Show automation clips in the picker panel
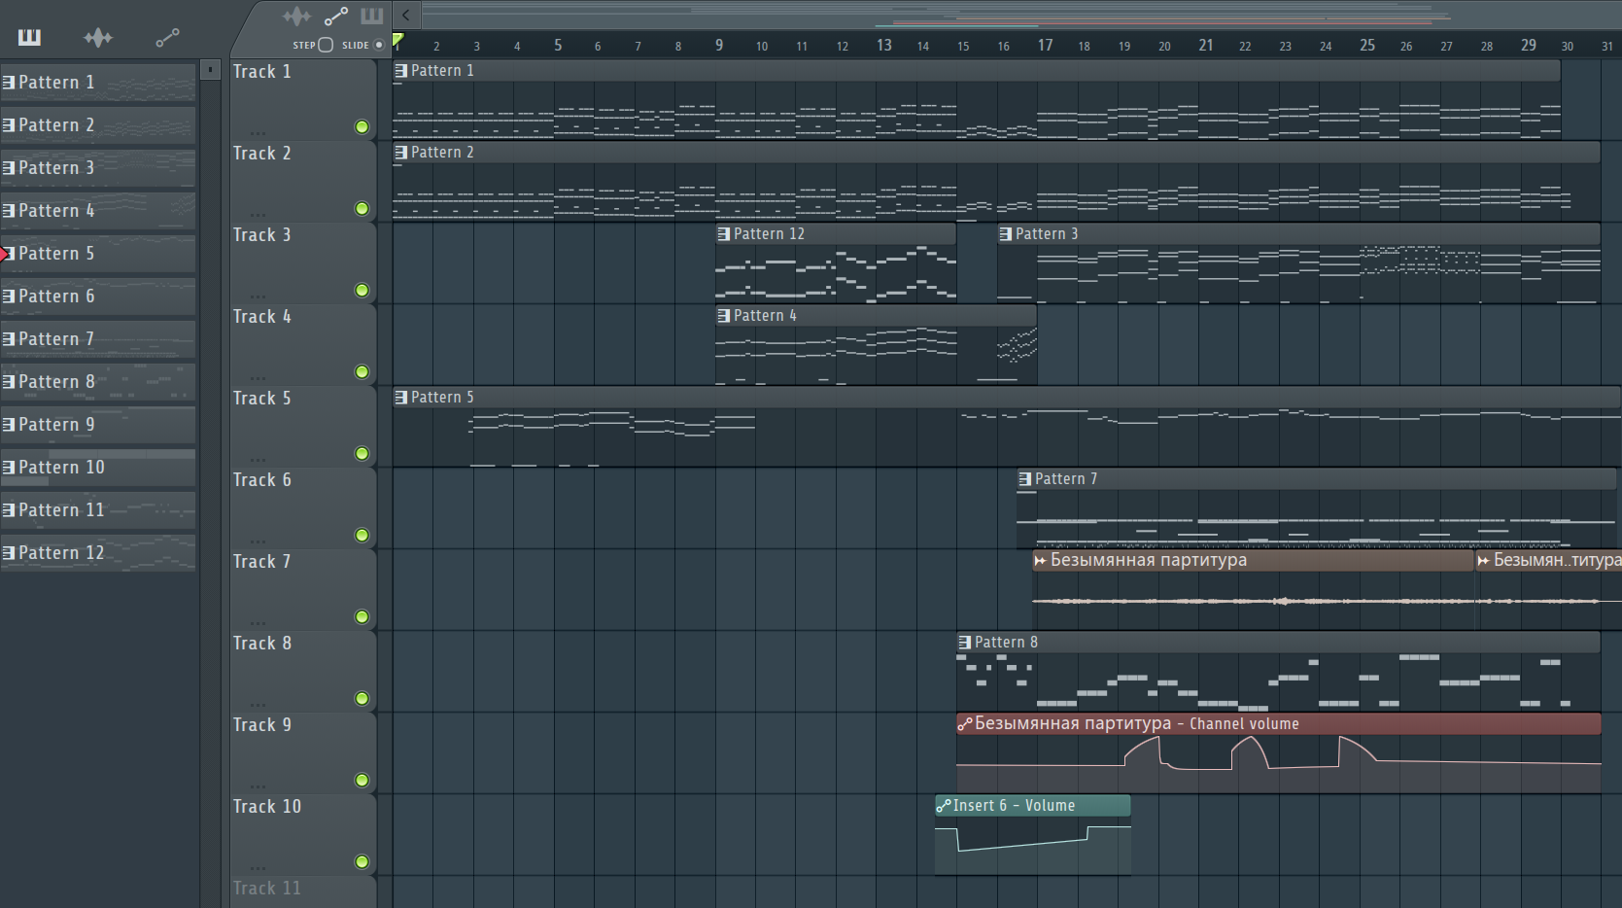 [x=168, y=37]
